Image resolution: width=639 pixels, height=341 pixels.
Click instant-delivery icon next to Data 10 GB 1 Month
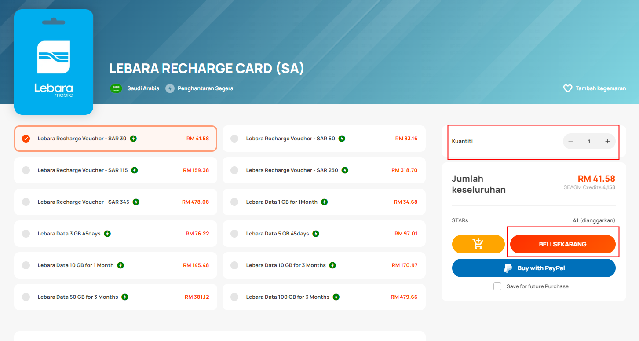click(x=120, y=265)
